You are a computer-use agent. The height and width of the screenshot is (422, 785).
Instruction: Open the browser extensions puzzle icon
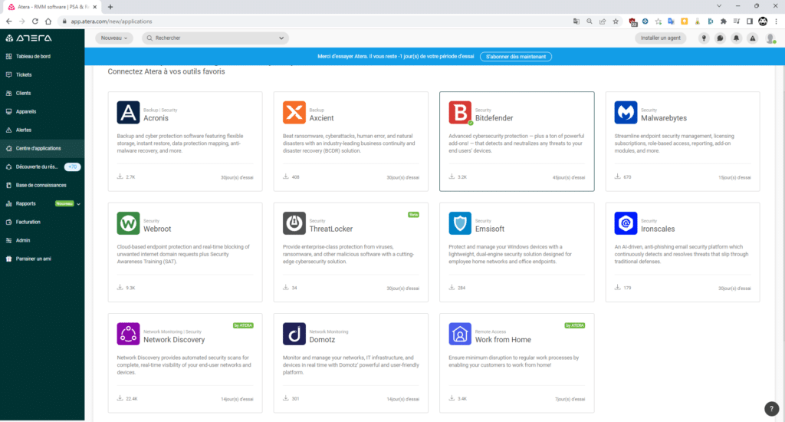(724, 21)
